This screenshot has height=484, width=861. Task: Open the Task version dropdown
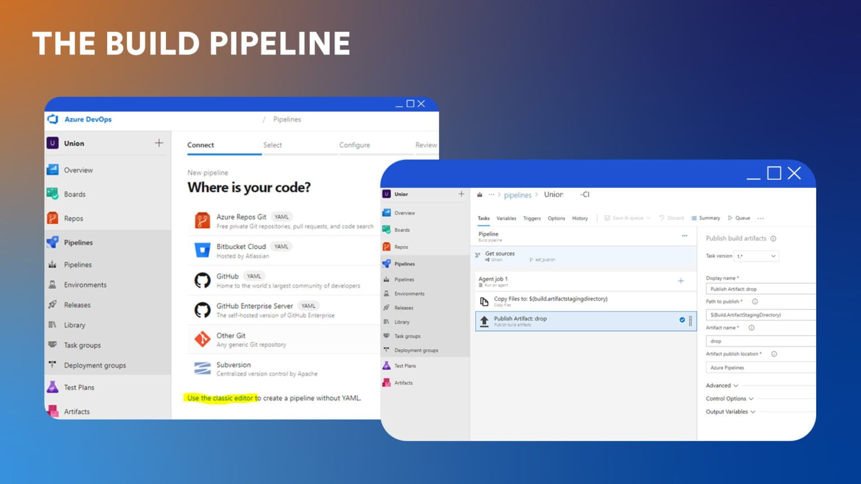(756, 256)
